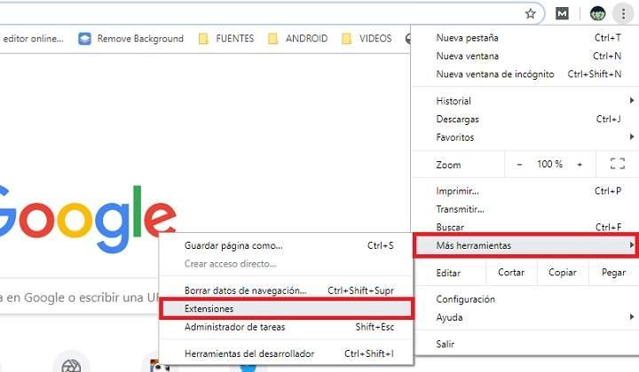The width and height of the screenshot is (639, 372).
Task: Open Extensiones from the submenu
Action: [x=286, y=308]
